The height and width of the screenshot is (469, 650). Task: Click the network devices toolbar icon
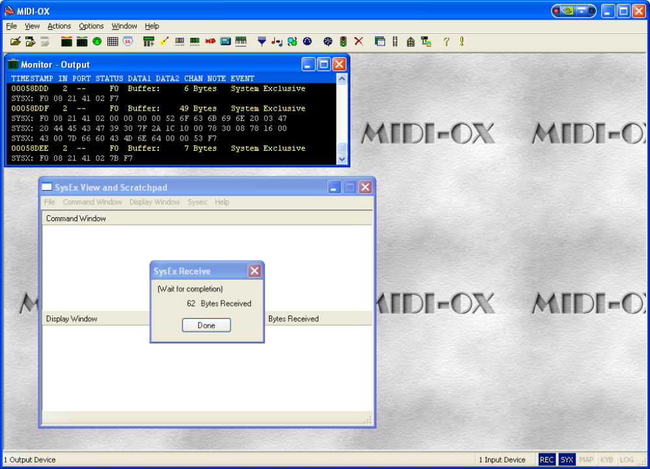426,42
